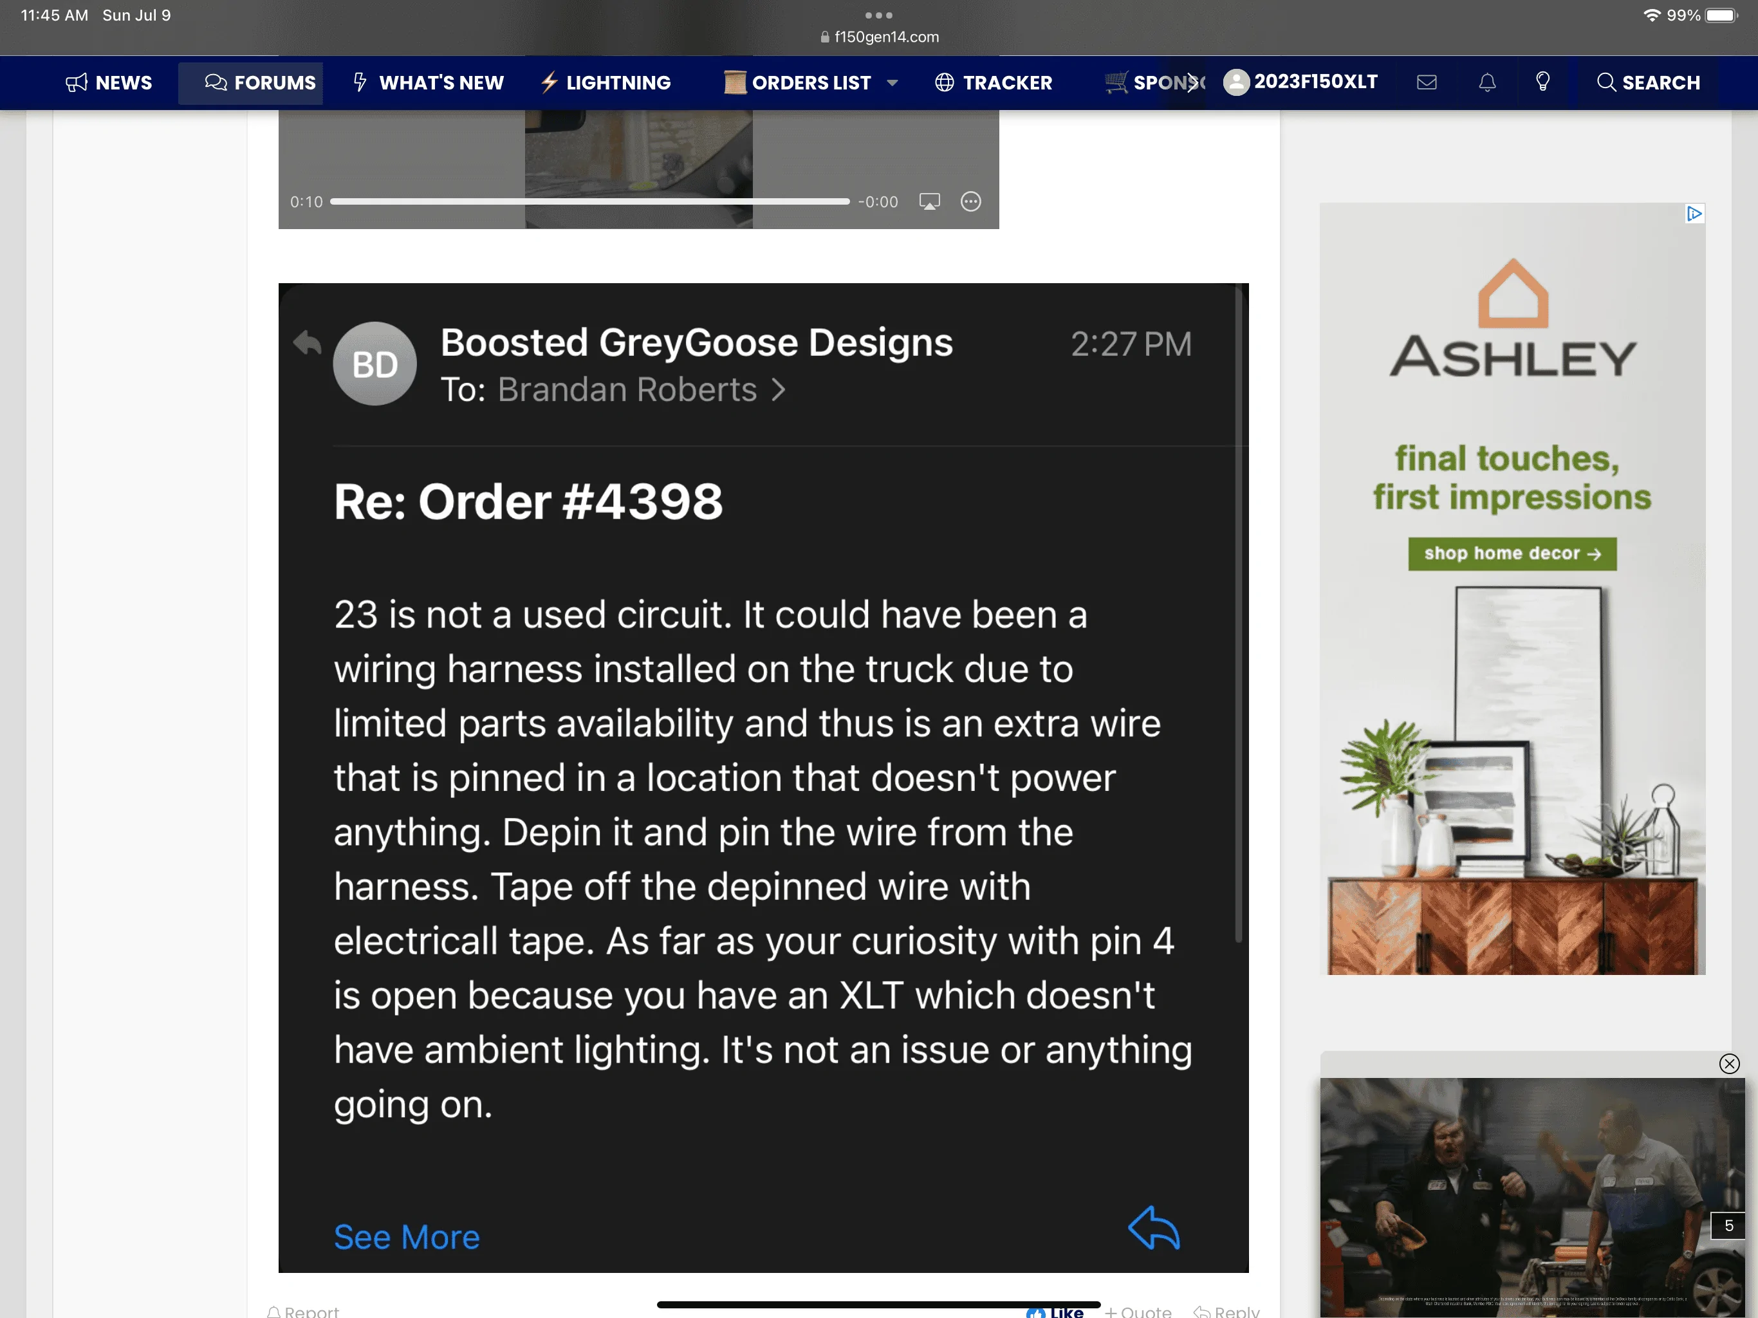Screen dimensions: 1758x1318
Task: Open video player more options icon
Action: pos(970,201)
